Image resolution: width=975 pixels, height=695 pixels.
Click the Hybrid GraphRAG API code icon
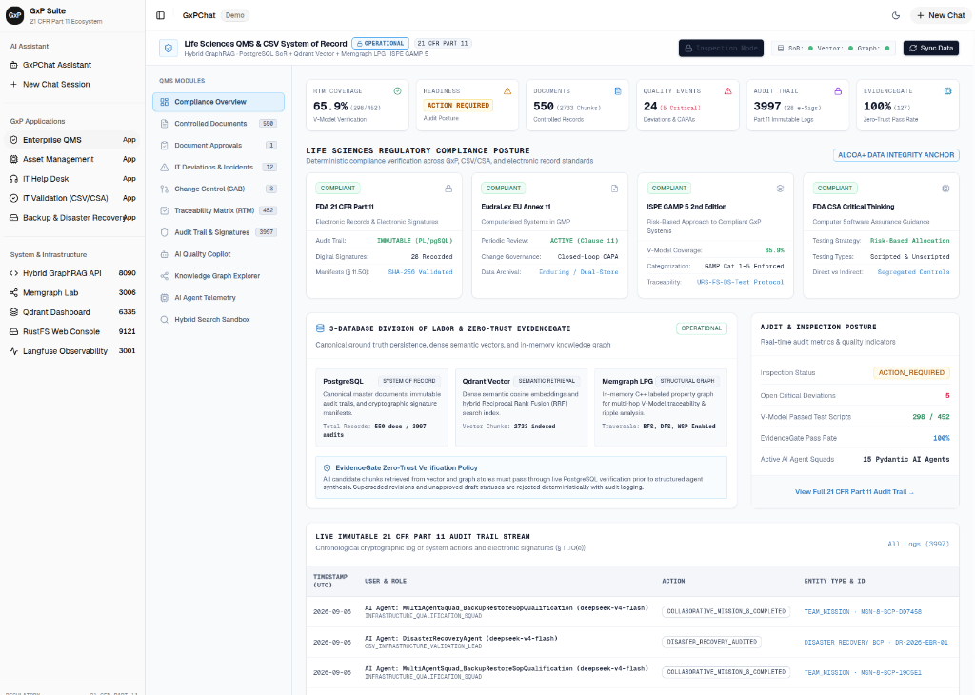[x=13, y=273]
